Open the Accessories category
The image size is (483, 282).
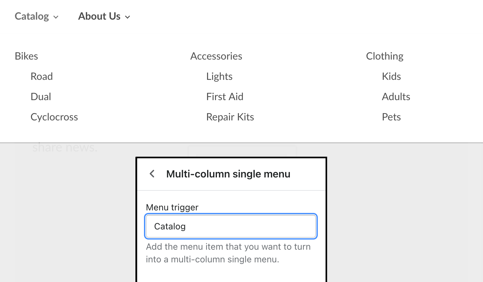(216, 56)
